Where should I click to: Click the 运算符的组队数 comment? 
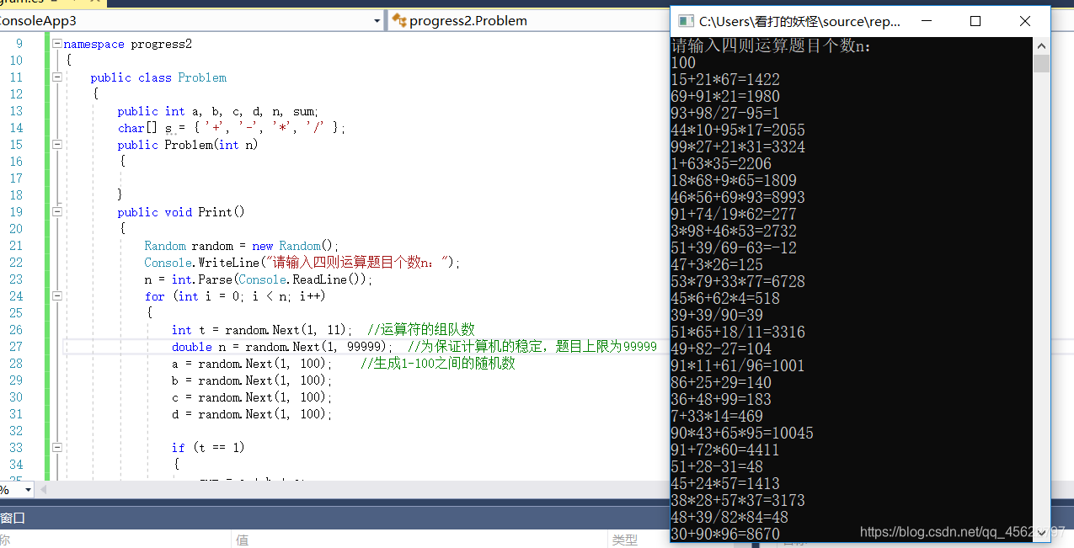pyautogui.click(x=422, y=330)
